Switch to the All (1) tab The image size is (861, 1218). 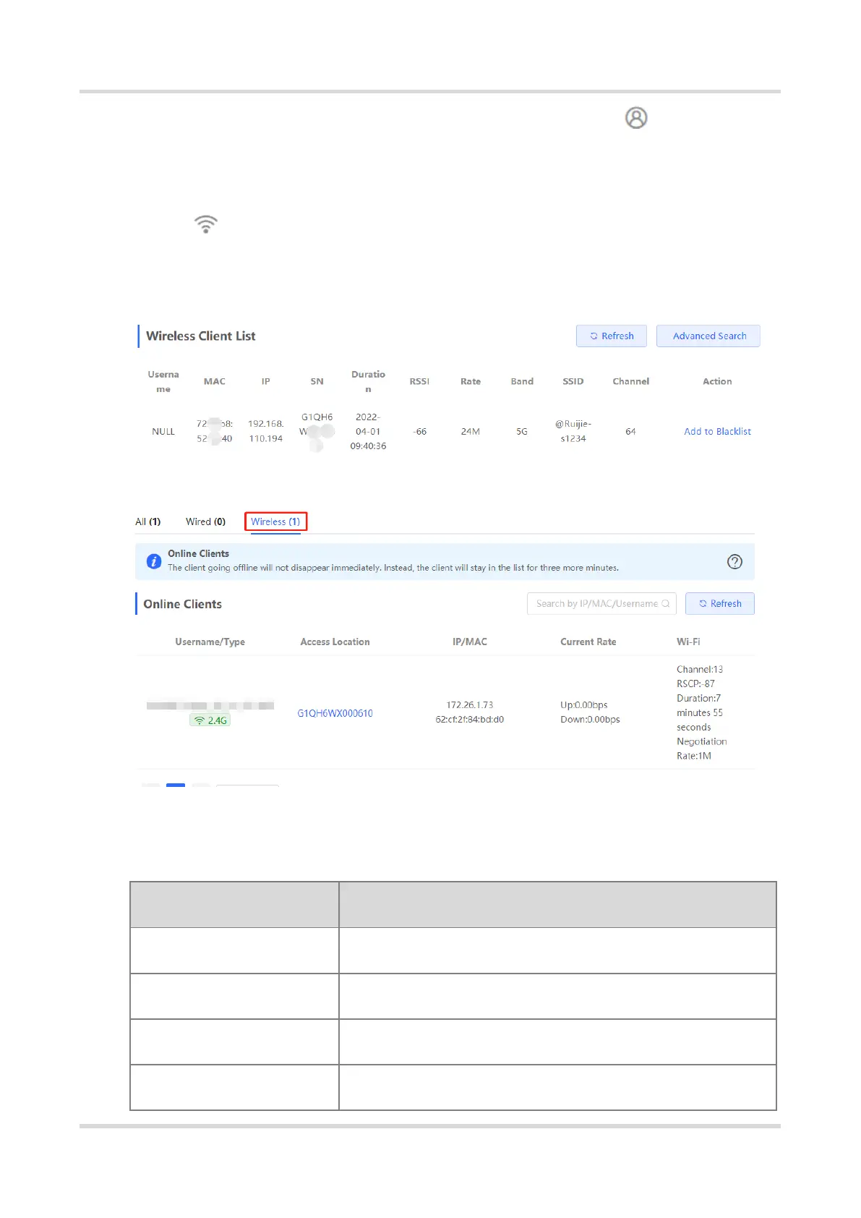click(148, 521)
